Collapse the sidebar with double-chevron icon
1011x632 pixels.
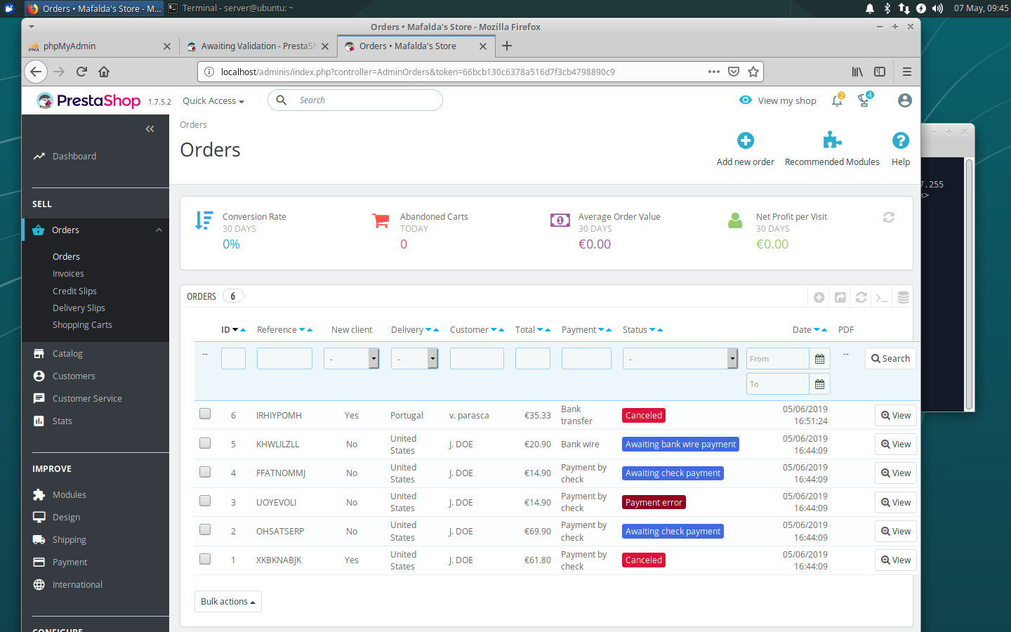[x=150, y=129]
